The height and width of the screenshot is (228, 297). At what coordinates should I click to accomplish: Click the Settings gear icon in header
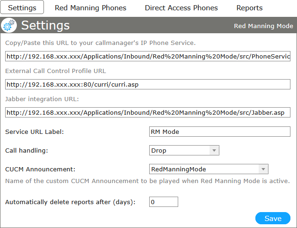[9, 26]
